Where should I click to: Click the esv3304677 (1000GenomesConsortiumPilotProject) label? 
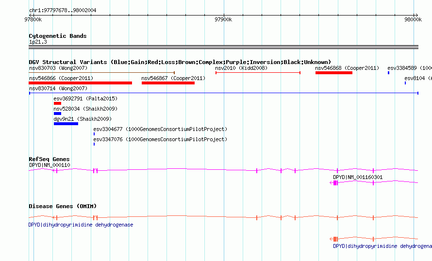click(x=160, y=129)
